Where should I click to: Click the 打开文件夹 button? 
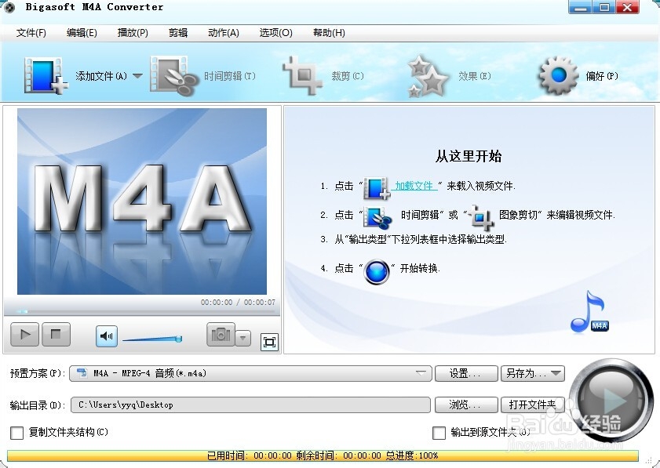(x=532, y=405)
